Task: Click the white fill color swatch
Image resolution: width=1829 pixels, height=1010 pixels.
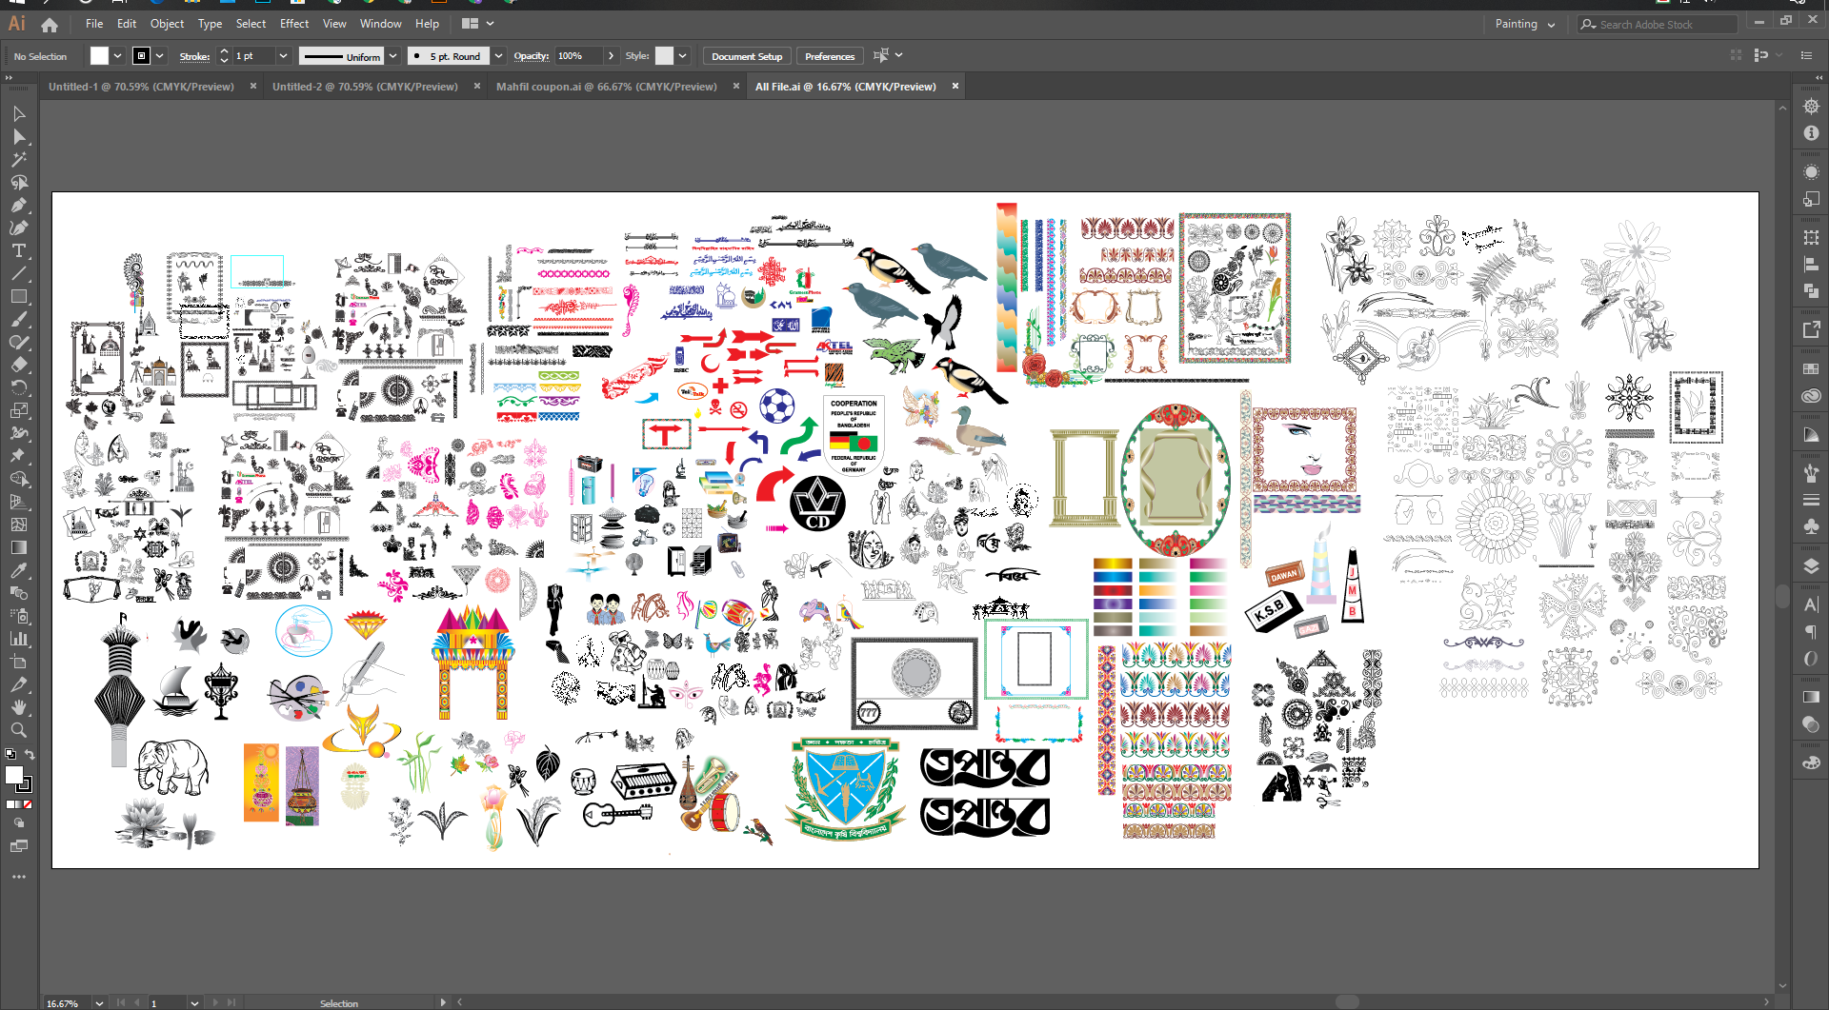Action: [x=99, y=56]
